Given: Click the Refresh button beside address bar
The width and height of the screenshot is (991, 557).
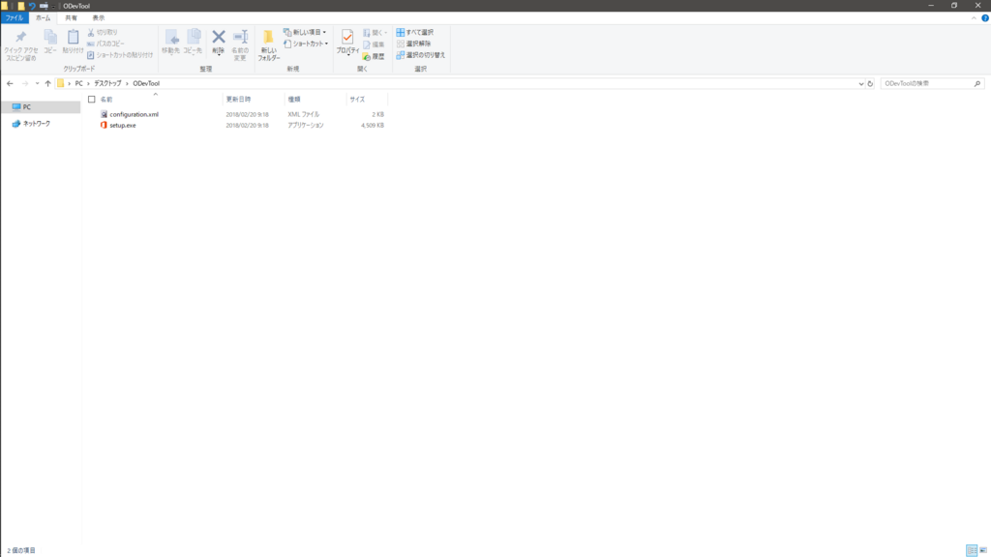Looking at the screenshot, I should click(870, 83).
